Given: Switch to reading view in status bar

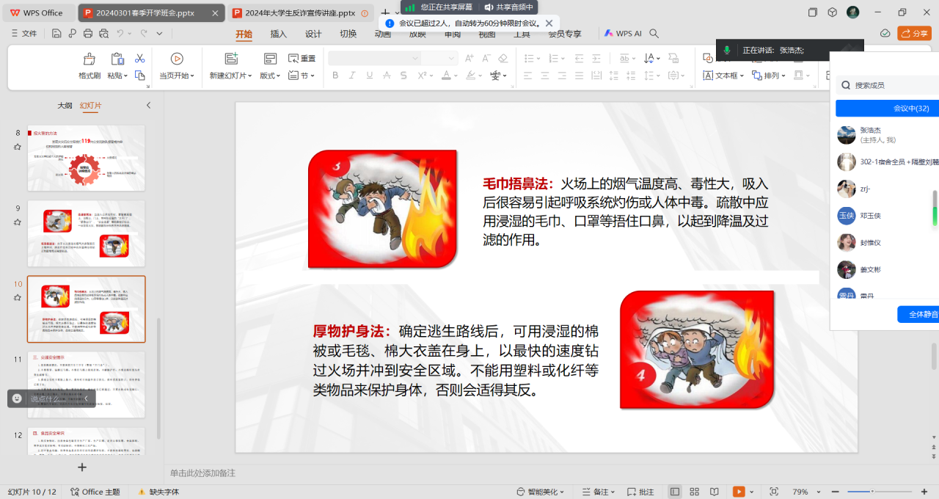Looking at the screenshot, I should coord(715,492).
